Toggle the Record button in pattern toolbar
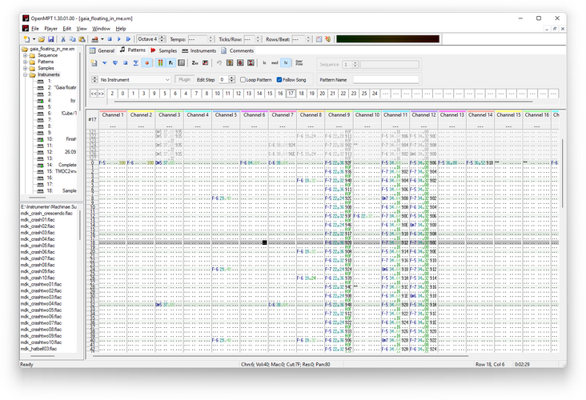 click(146, 63)
